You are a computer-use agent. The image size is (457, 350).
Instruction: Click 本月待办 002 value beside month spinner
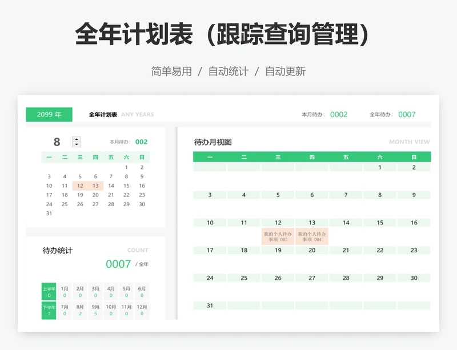point(141,142)
